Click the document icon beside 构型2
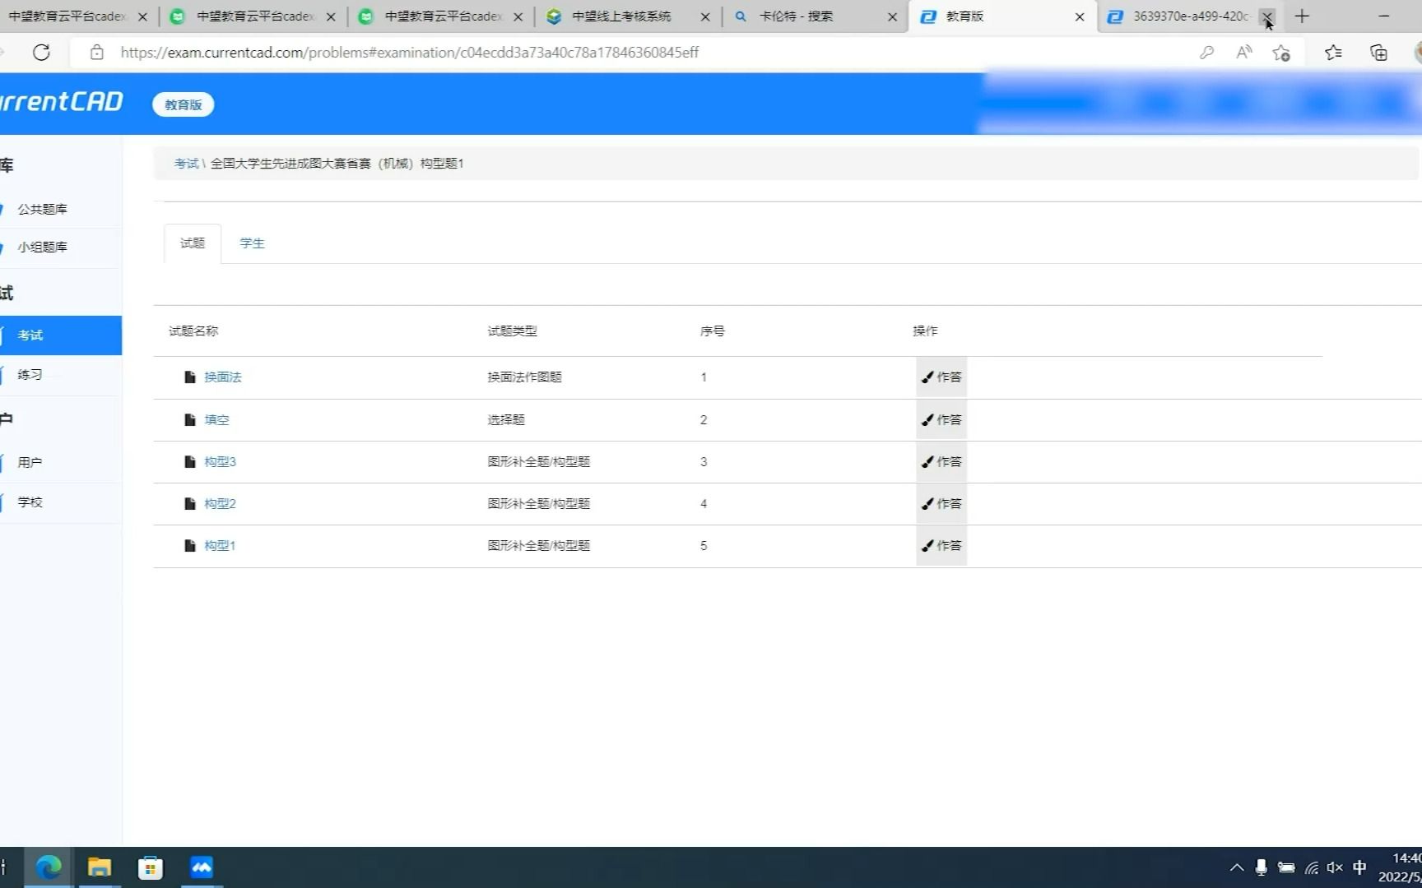The width and height of the screenshot is (1422, 888). coord(189,504)
